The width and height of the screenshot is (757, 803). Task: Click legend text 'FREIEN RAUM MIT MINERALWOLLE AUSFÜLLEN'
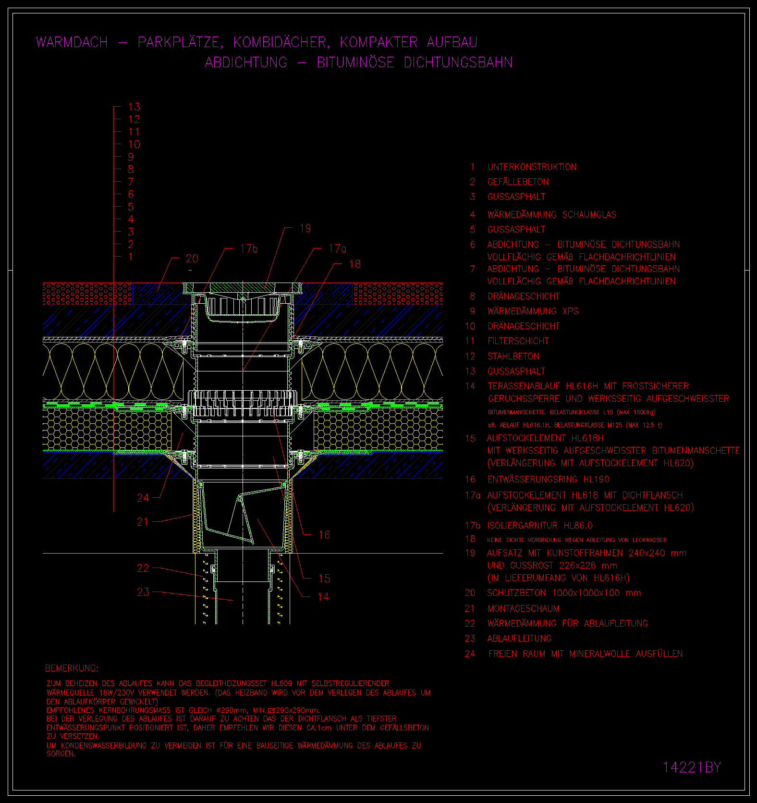pos(586,654)
